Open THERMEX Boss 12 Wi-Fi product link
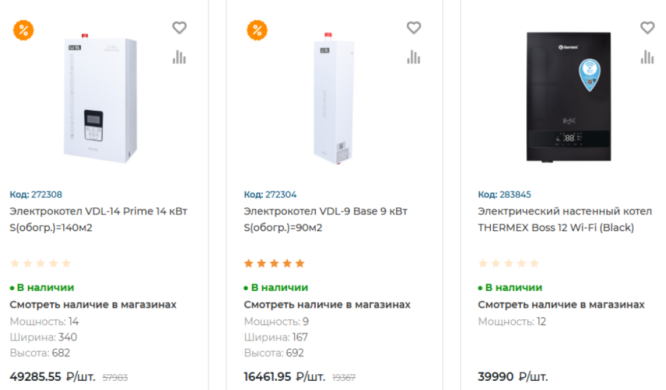Image resolution: width=666 pixels, height=390 pixels. tap(564, 219)
